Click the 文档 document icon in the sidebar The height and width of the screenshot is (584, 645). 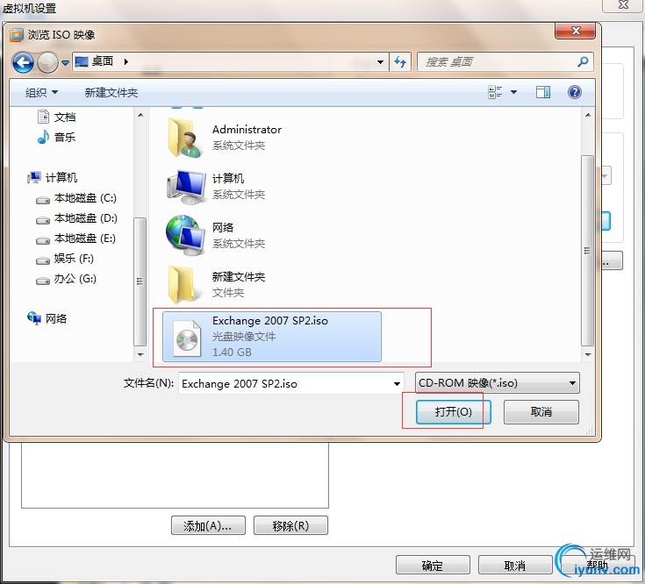coord(43,117)
